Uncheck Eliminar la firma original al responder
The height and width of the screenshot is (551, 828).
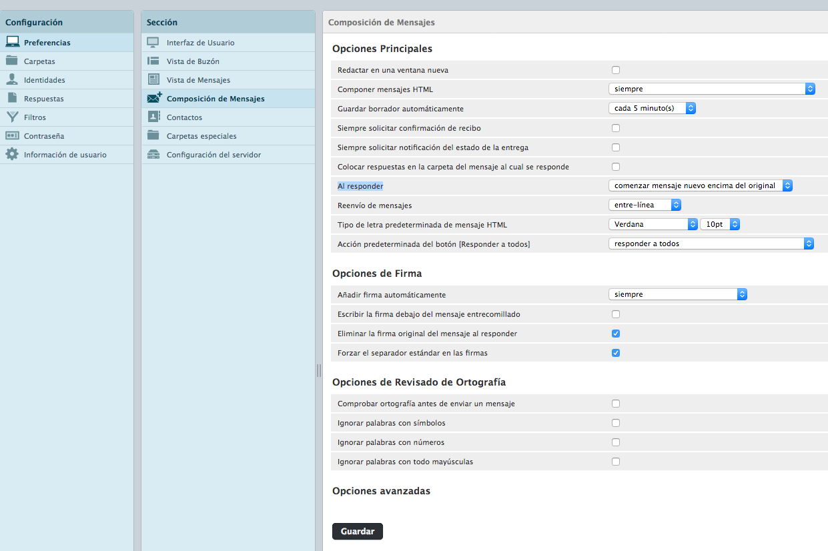pyautogui.click(x=616, y=334)
